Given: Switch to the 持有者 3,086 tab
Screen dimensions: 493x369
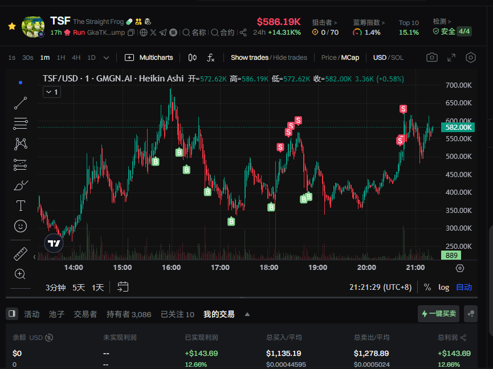Looking at the screenshot, I should (129, 314).
